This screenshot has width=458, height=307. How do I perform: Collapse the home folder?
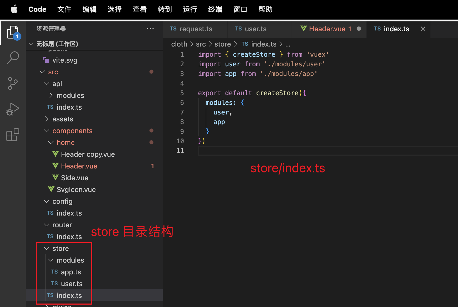pos(51,142)
